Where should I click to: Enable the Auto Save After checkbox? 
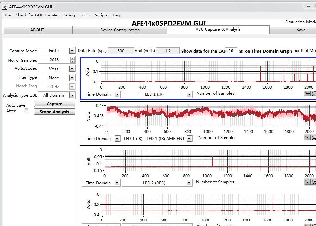26,110
